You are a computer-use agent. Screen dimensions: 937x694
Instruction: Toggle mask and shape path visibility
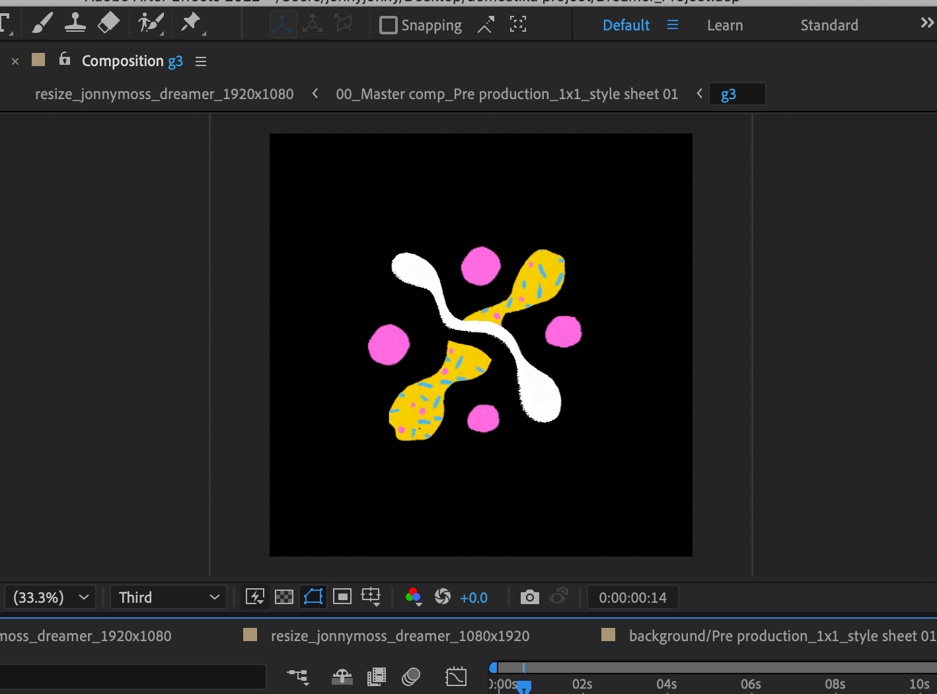coord(313,597)
